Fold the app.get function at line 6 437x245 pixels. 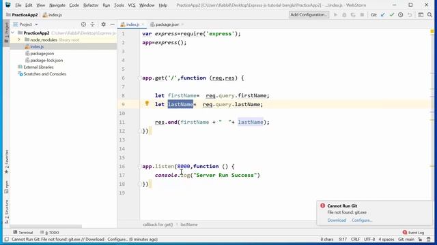(x=139, y=78)
